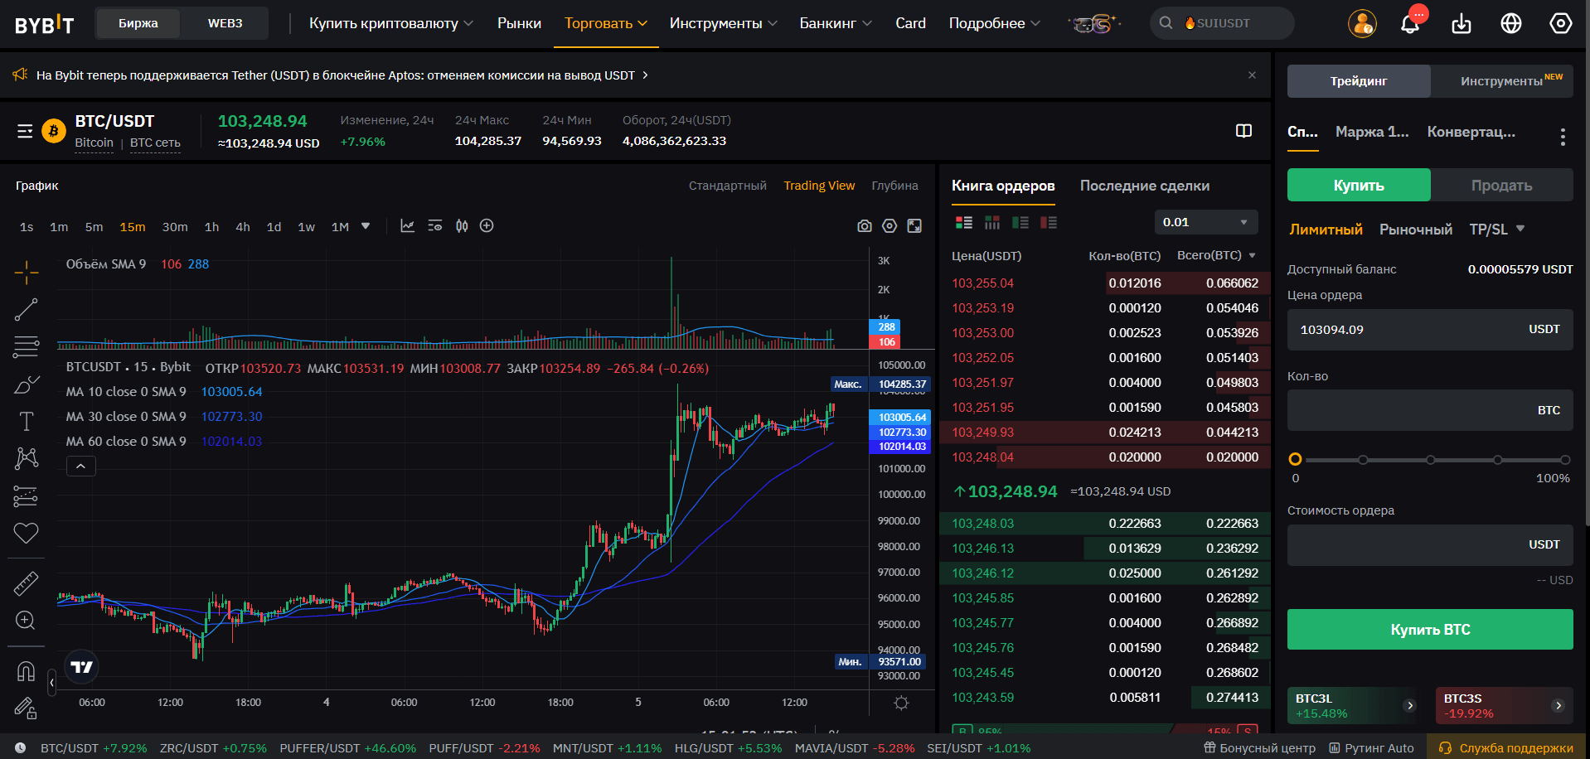The width and height of the screenshot is (1590, 759).
Task: Expand Подробнее menu
Action: (994, 23)
